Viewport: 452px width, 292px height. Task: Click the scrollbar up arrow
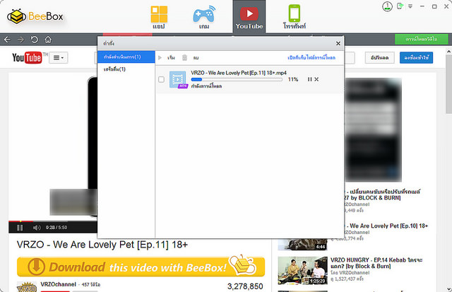448,52
